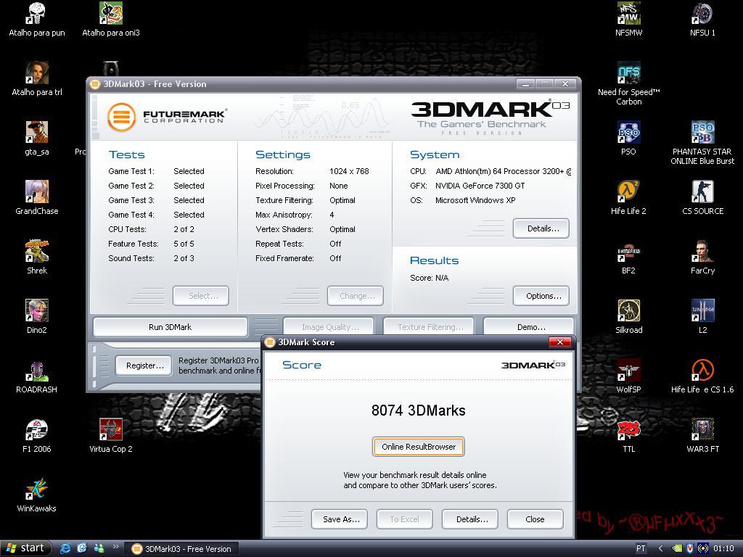743x557 pixels.
Task: Click the disabled To Excel button
Action: point(405,519)
